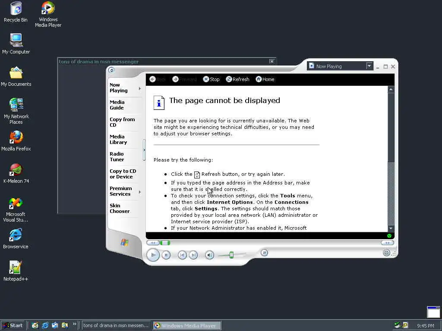
Task: Switch to the Radio Tuner
Action: click(x=123, y=156)
